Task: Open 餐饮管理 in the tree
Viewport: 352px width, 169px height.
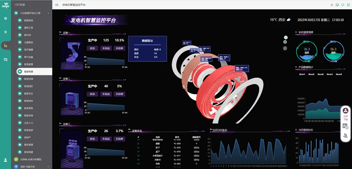Action: pos(29,145)
